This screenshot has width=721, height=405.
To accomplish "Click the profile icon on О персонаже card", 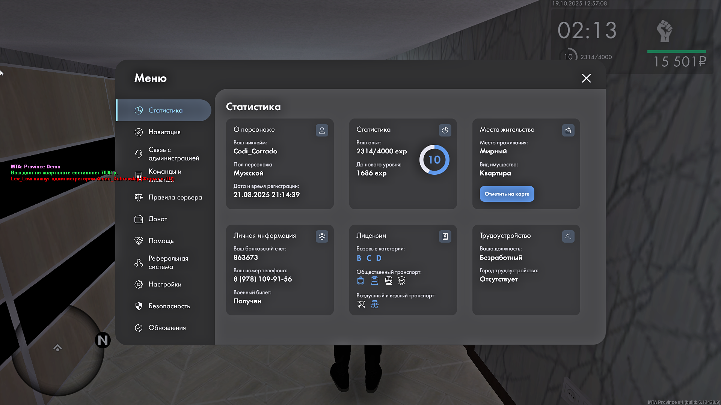I will coord(322,130).
